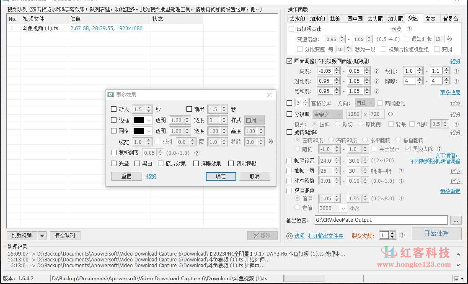Enable the 渐入 fade-in checkbox

point(114,109)
